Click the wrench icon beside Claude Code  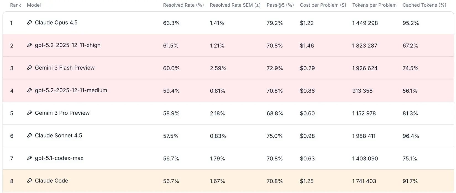tap(29, 181)
